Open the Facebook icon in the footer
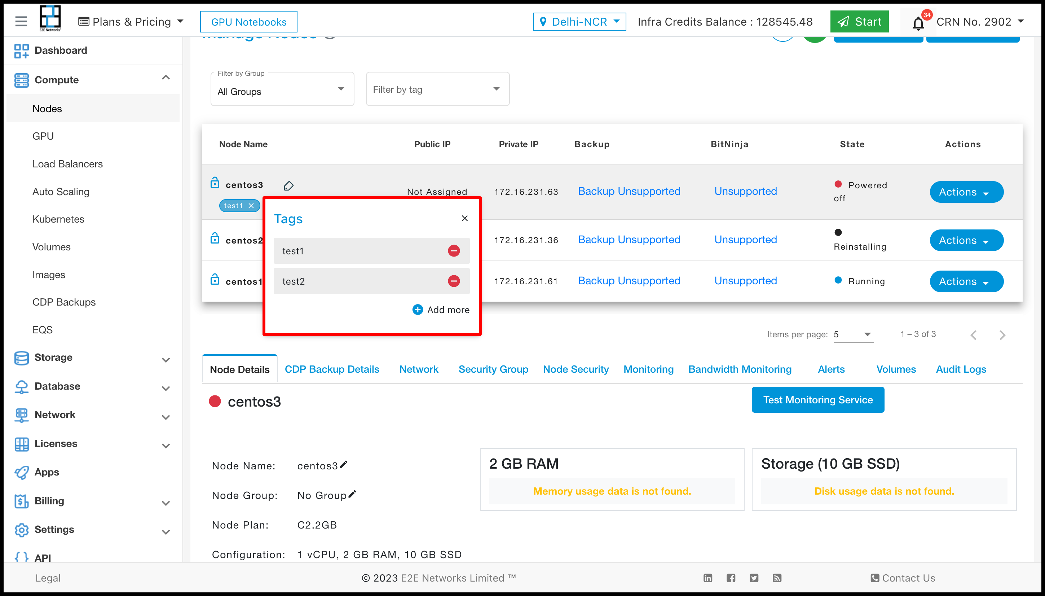Image resolution: width=1045 pixels, height=596 pixels. tap(731, 578)
